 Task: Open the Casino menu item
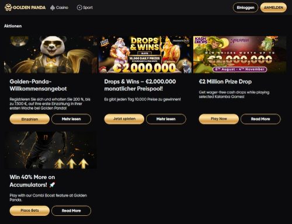click(60, 8)
